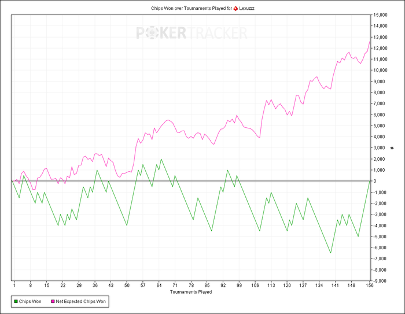Click x-axis tick label 50
This screenshot has height=314, width=405.
click(127, 285)
